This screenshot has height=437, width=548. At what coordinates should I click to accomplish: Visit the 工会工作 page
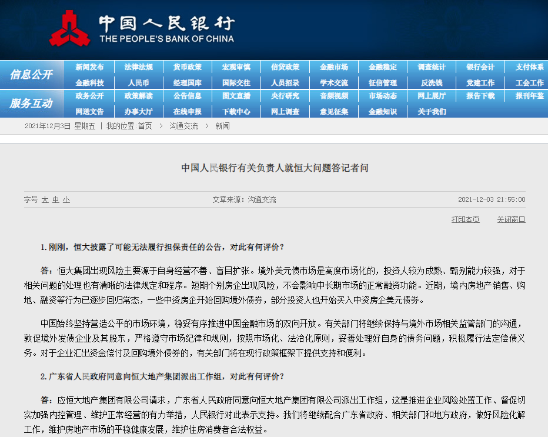(529, 83)
